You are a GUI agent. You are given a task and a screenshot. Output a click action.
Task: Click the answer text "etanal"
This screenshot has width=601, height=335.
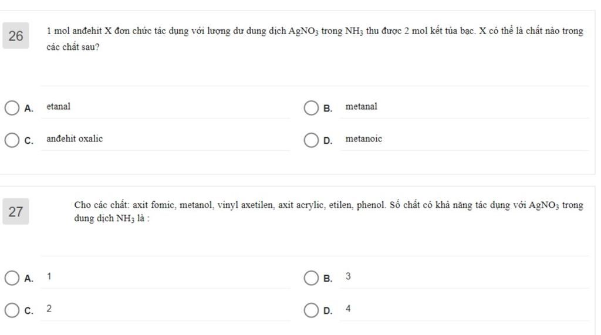coord(58,107)
